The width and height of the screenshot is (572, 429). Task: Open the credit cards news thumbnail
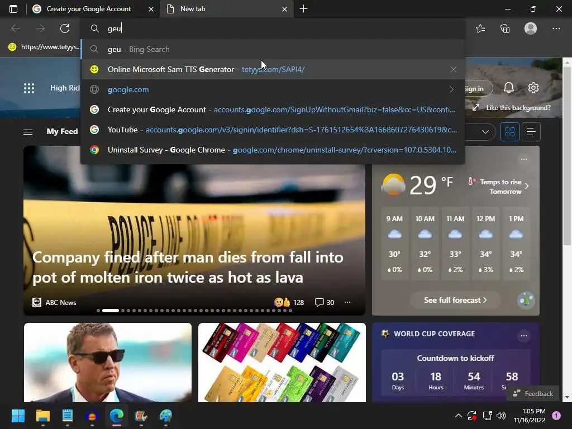[x=282, y=363]
